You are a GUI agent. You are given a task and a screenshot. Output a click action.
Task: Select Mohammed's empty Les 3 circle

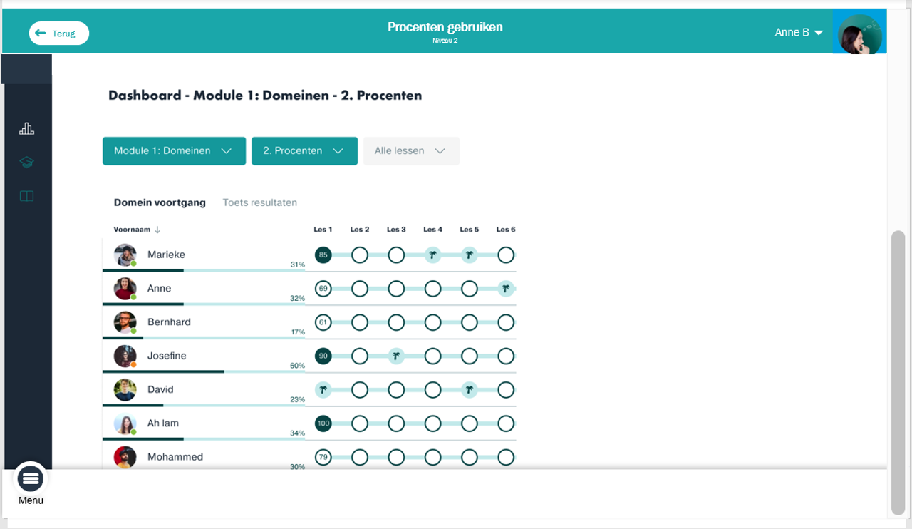pos(396,457)
